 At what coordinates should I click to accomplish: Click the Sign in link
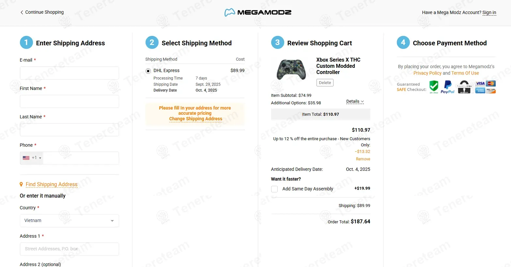coord(489,12)
